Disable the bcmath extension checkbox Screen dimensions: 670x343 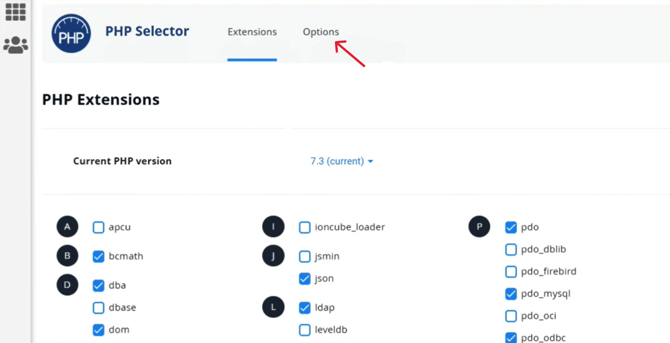98,256
